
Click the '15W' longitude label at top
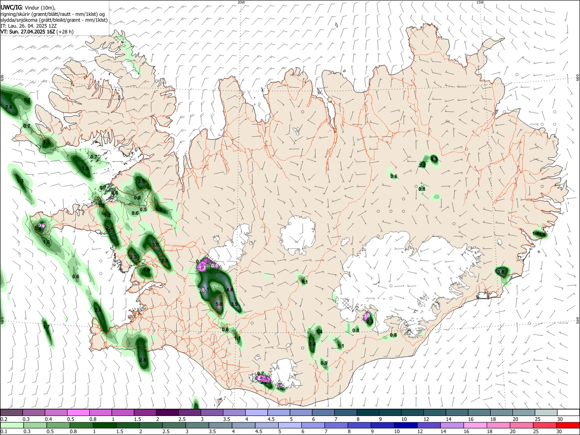click(480, 2)
